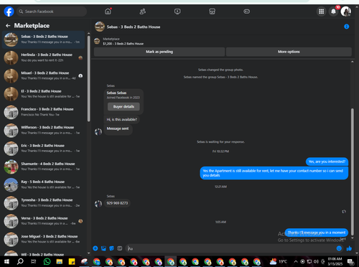Select the El - 3 Beds conversation

pyautogui.click(x=44, y=94)
